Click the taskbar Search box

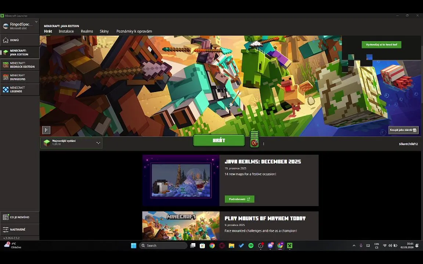(x=163, y=246)
